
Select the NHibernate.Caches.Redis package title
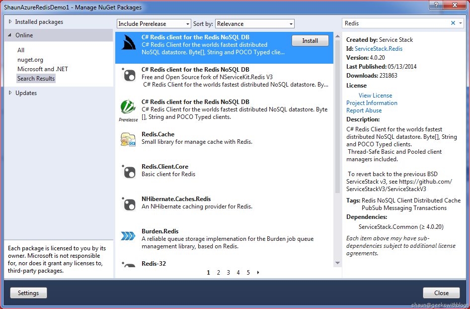click(x=176, y=199)
